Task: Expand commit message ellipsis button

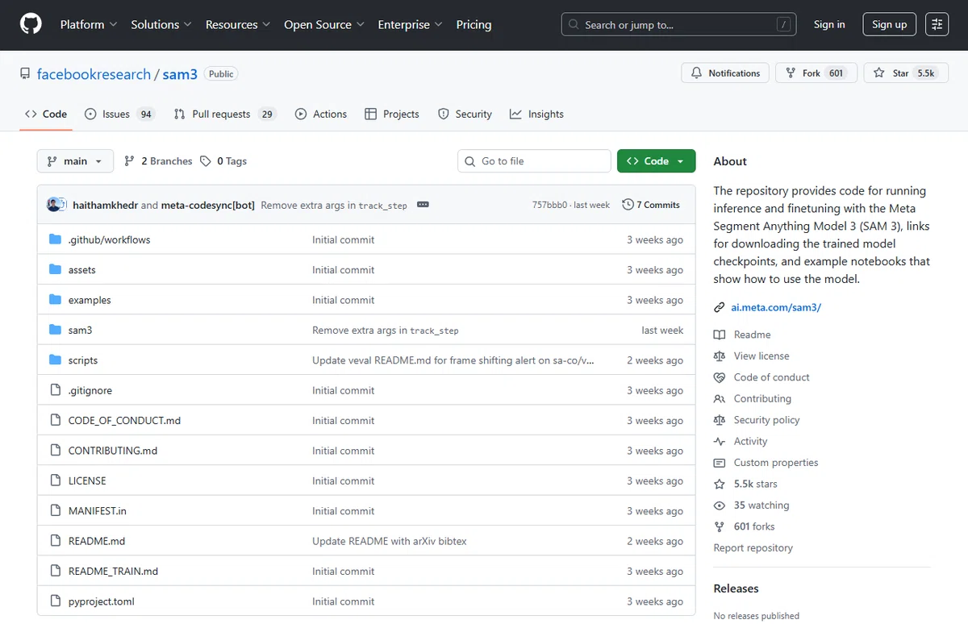Action: coord(423,205)
